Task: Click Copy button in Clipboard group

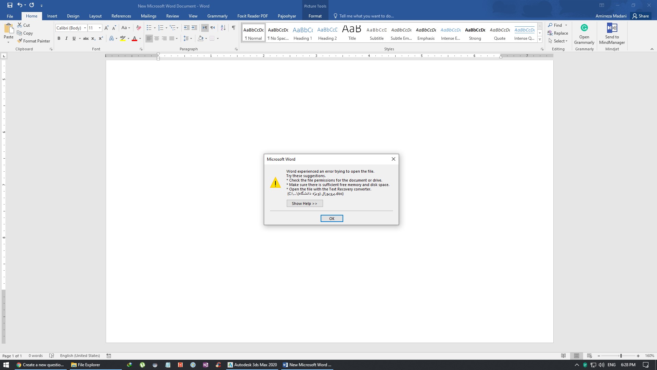Action: coord(25,33)
